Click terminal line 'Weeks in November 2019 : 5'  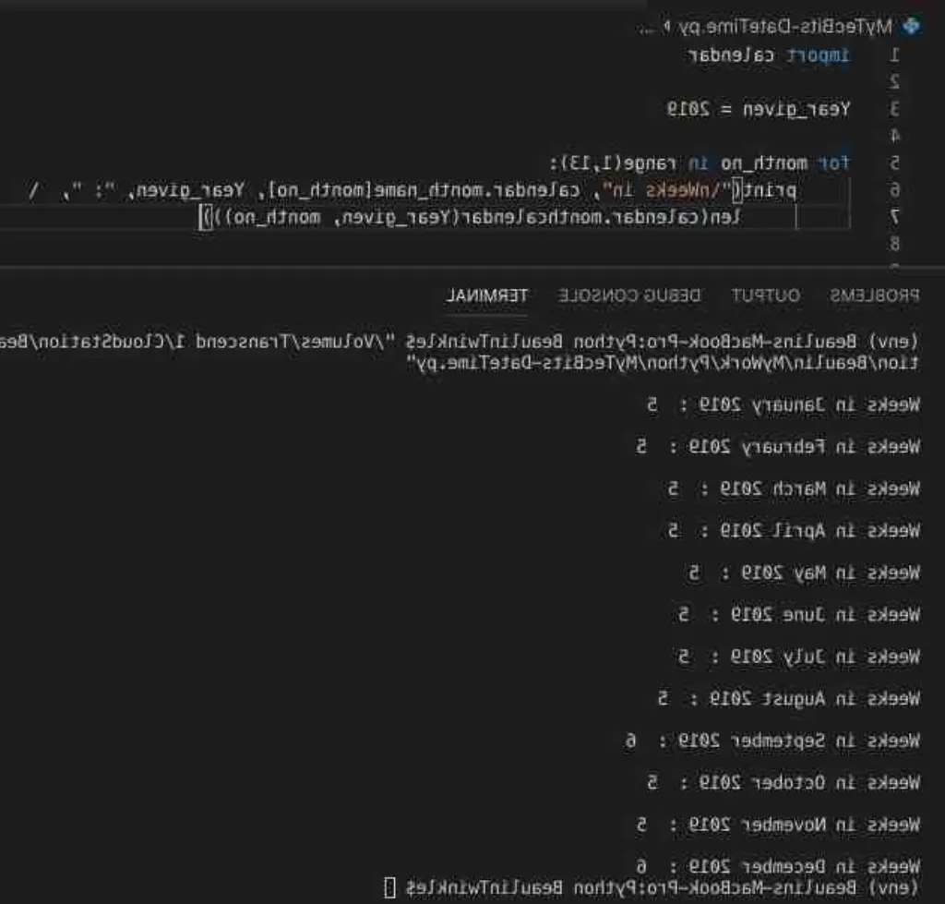pos(777,824)
